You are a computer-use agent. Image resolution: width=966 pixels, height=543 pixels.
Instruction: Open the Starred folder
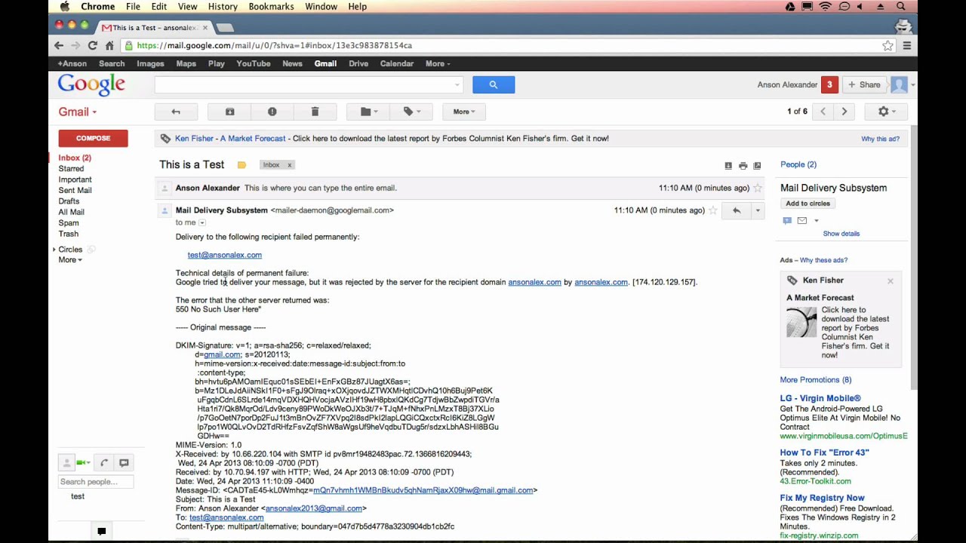tap(71, 169)
